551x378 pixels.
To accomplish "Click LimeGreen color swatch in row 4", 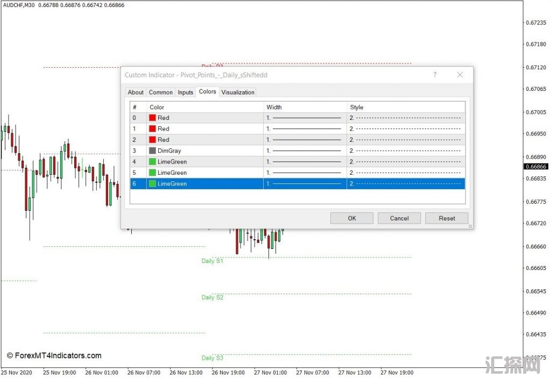I will pos(153,162).
